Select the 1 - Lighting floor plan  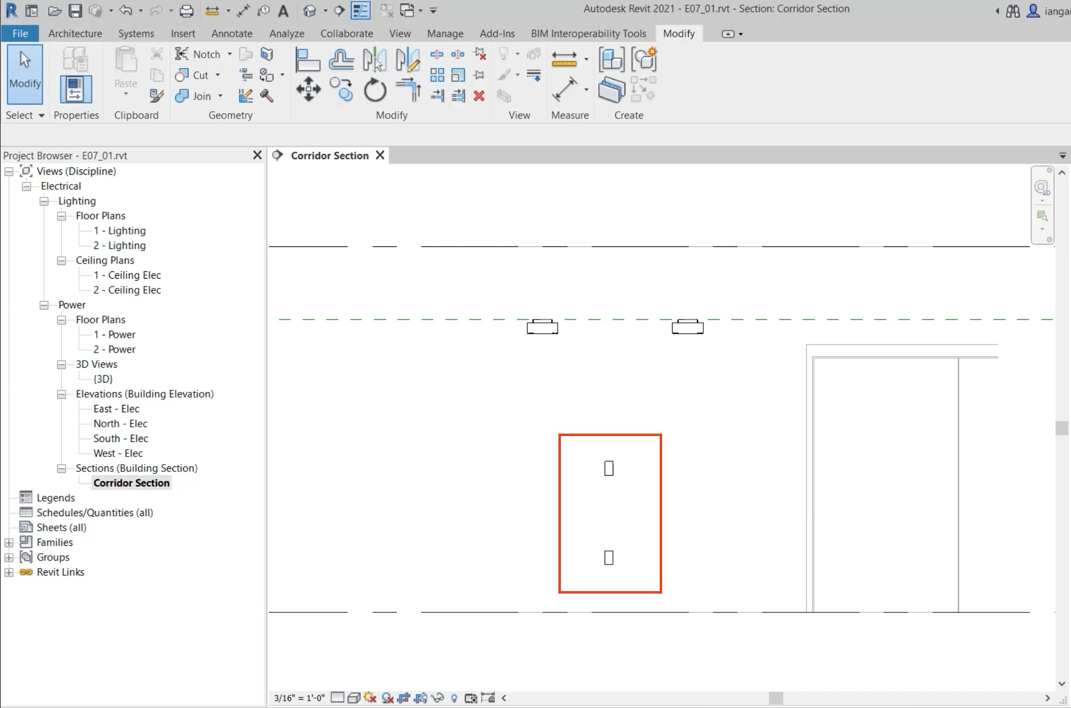(119, 230)
